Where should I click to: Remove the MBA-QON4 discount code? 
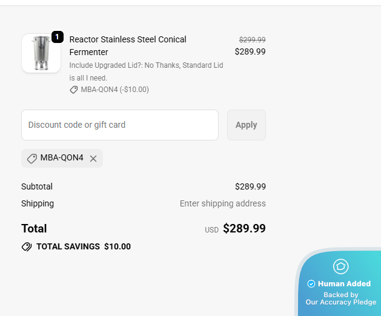click(x=93, y=159)
